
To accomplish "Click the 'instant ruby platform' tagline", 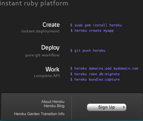I will click(34, 4).
